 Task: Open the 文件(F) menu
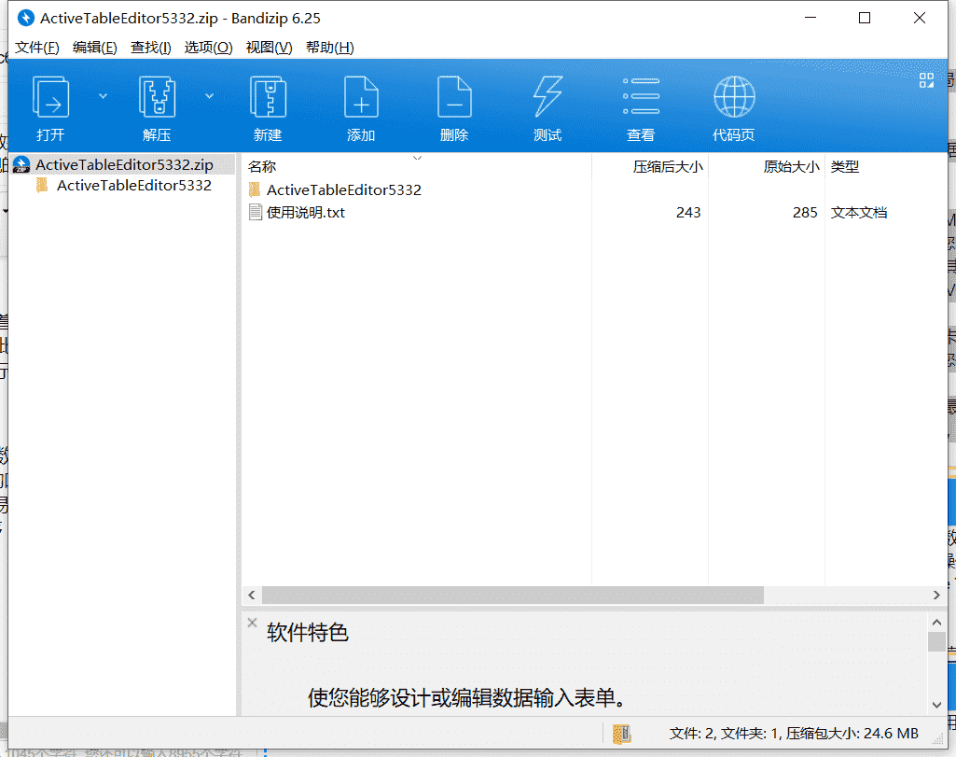click(x=37, y=48)
